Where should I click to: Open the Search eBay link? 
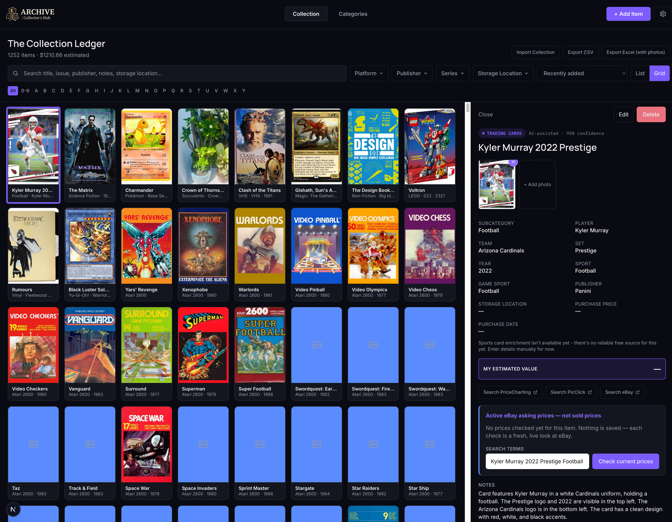click(x=622, y=392)
